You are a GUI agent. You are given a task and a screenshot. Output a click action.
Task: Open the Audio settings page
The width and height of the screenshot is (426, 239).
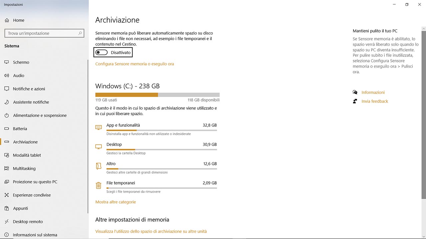pyautogui.click(x=44, y=75)
